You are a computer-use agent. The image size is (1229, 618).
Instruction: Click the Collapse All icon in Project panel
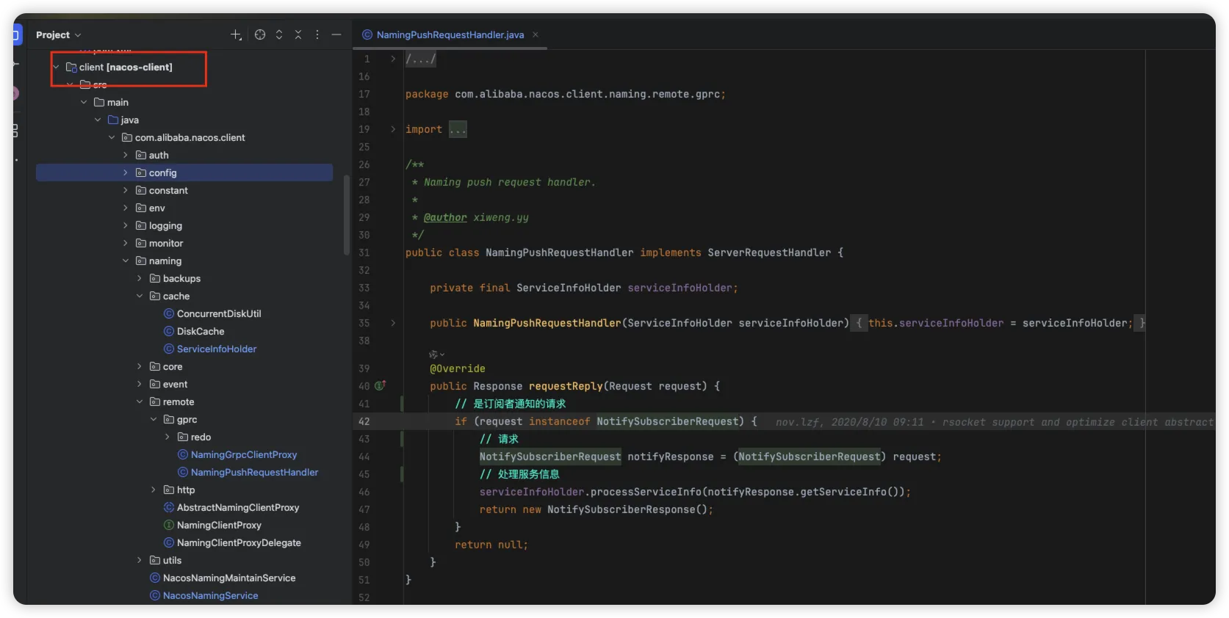298,34
